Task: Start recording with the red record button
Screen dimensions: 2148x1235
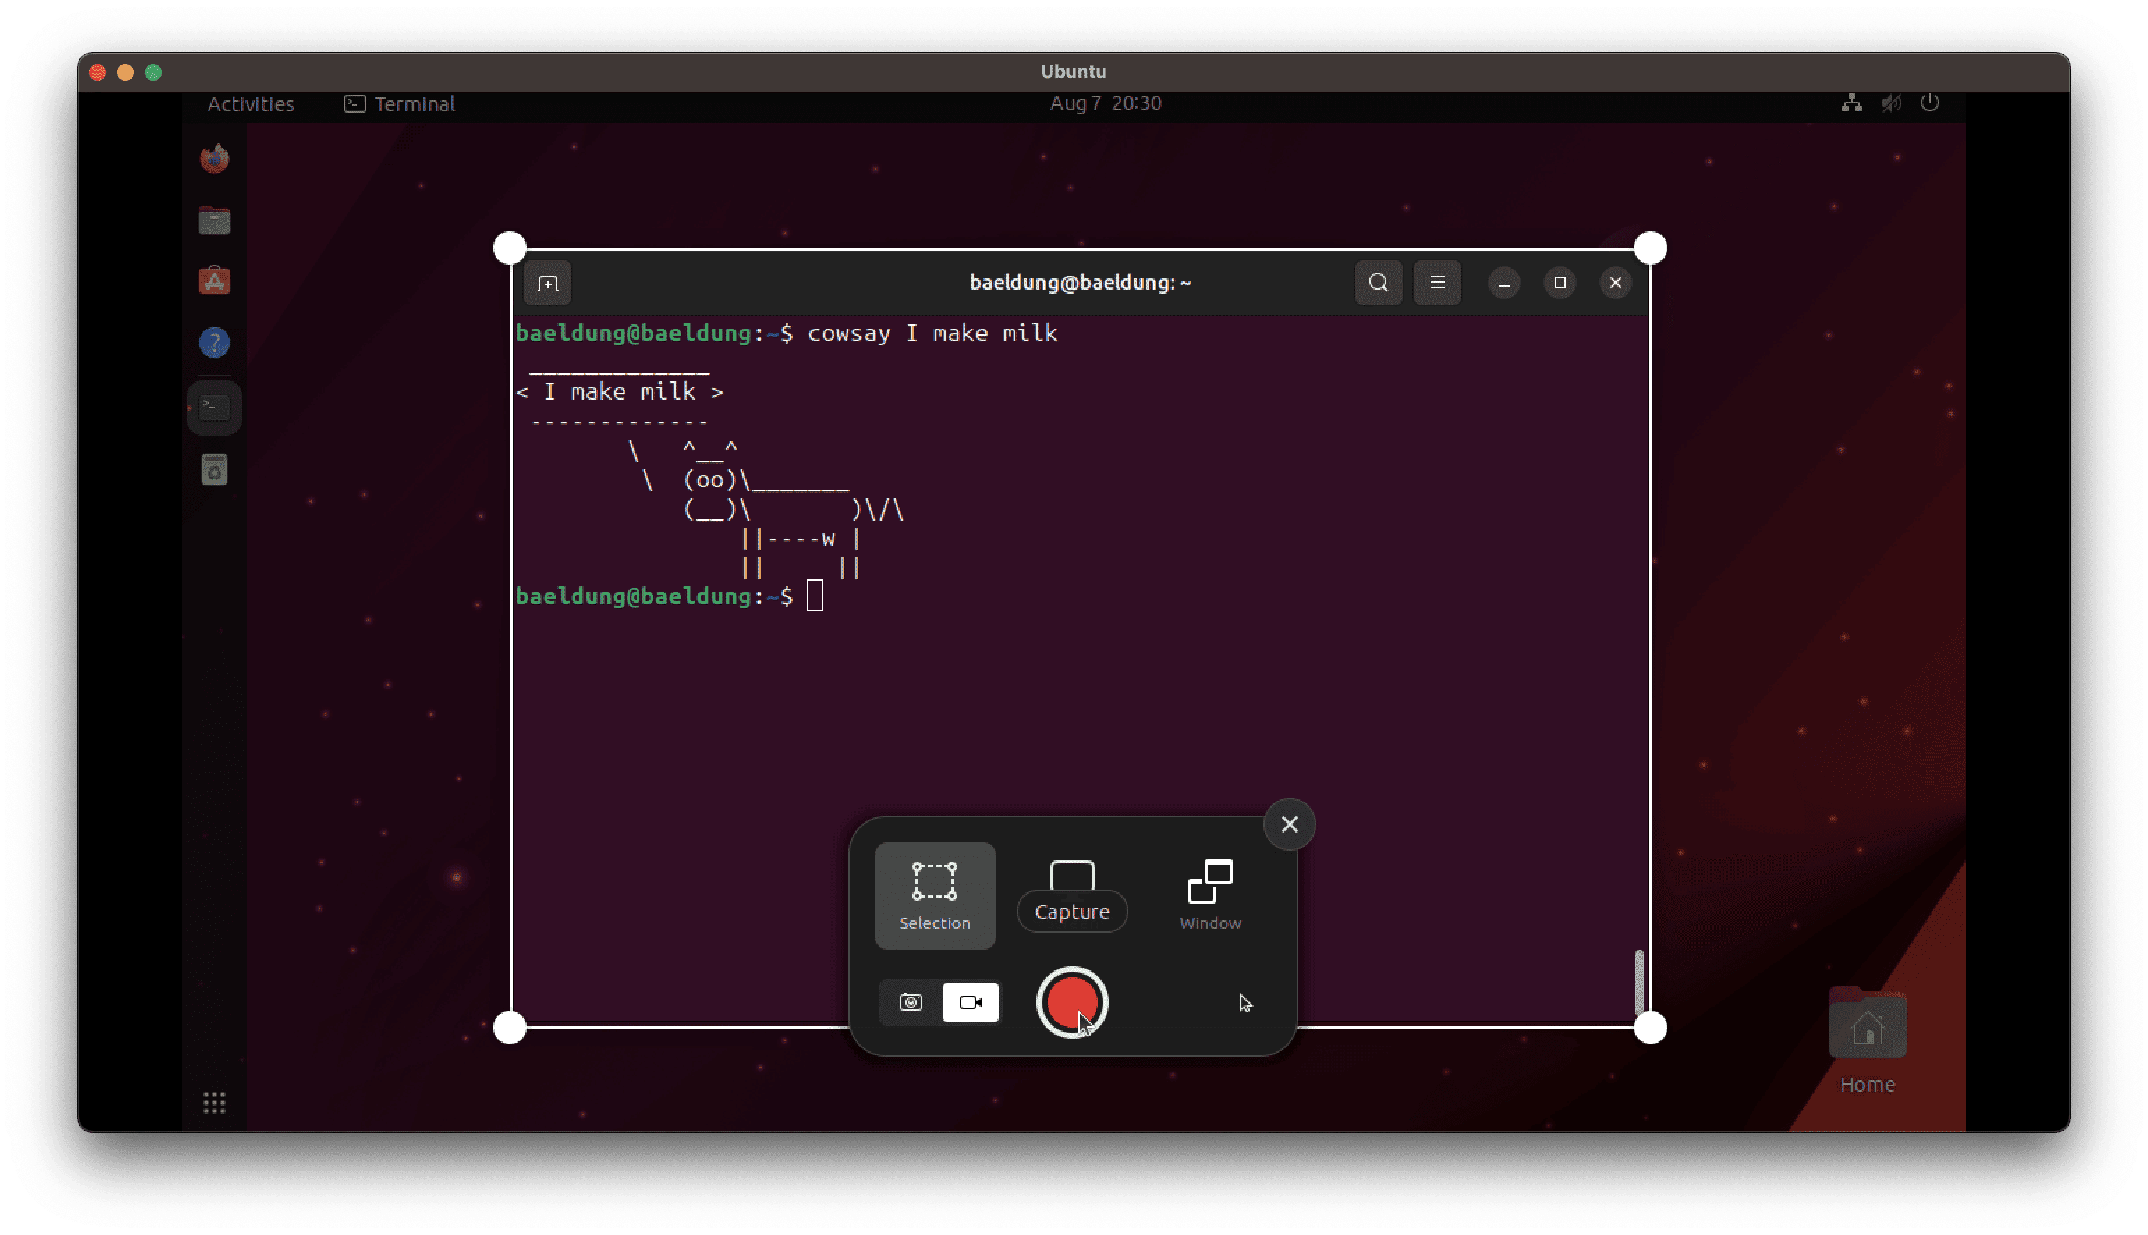Action: (1071, 1002)
